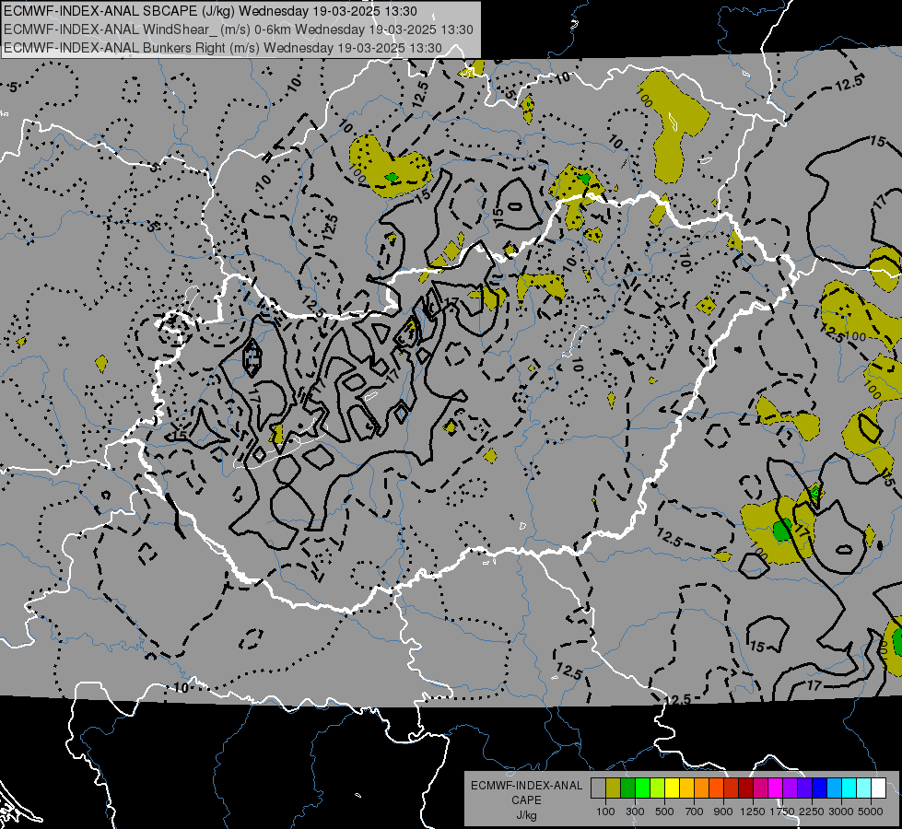Image resolution: width=902 pixels, height=829 pixels.
Task: Click the legend's 500 tick label
Action: (x=664, y=811)
